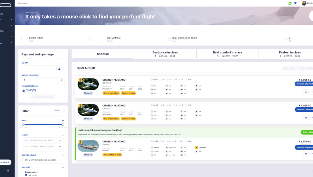
Task: Collapse the Filter panel with chevron
Action: click(63, 111)
